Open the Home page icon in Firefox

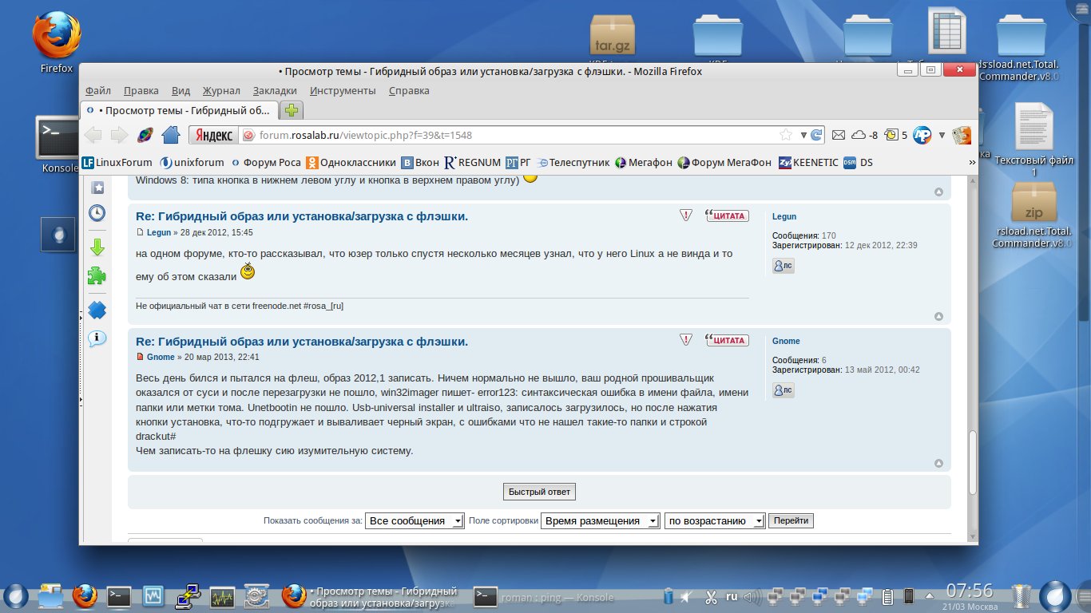tap(170, 135)
